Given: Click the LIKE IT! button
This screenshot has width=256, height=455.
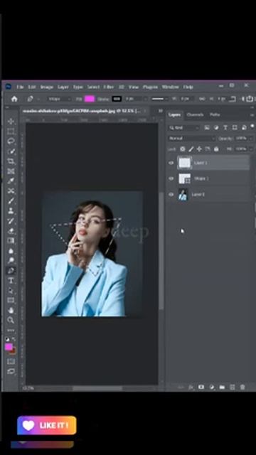Looking at the screenshot, I should point(47,425).
